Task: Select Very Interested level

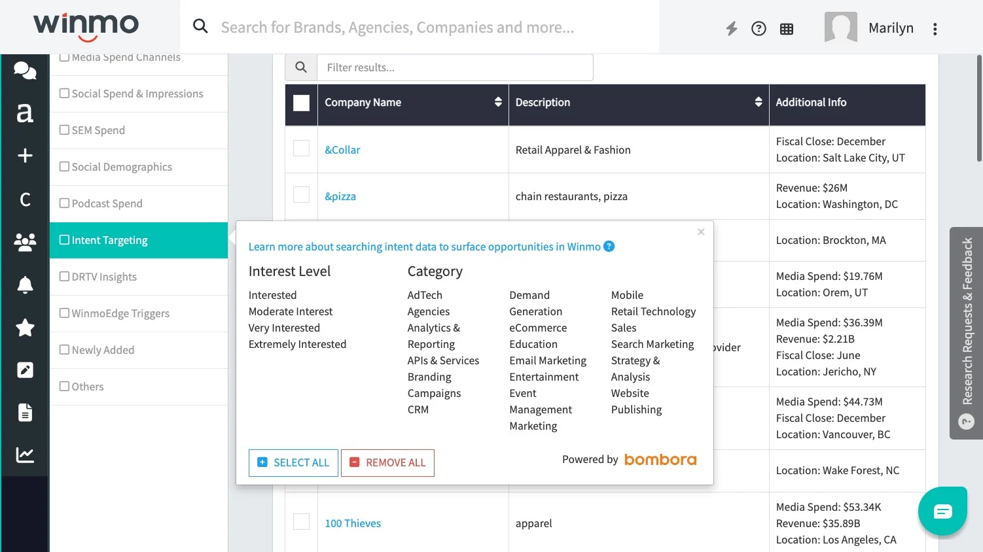Action: coord(284,328)
